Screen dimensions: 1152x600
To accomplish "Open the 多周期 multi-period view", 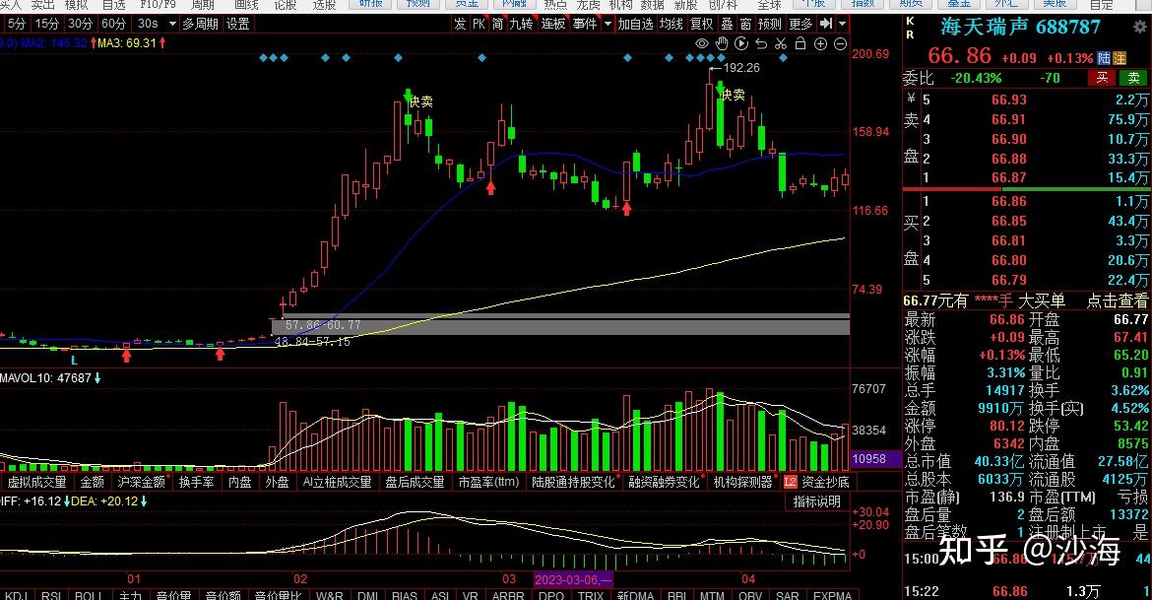I will click(x=201, y=24).
